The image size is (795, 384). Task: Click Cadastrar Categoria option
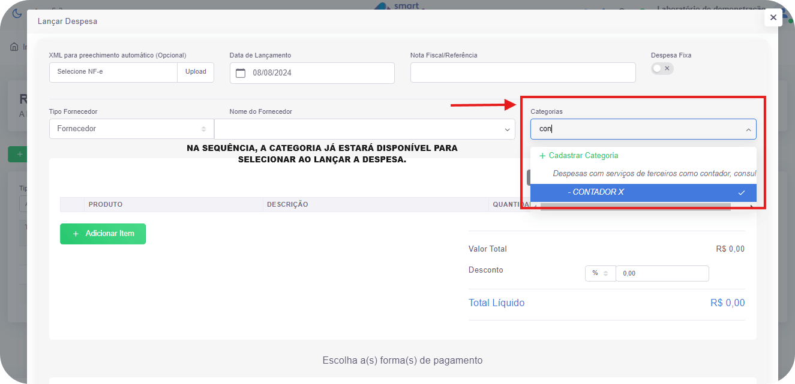click(x=583, y=155)
